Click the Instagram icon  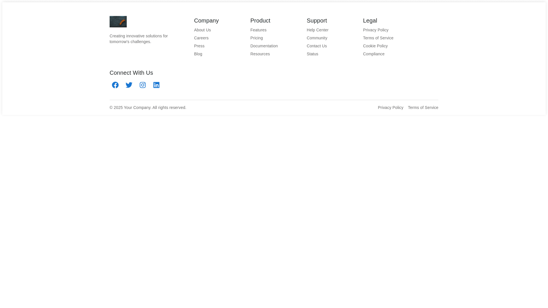(143, 85)
